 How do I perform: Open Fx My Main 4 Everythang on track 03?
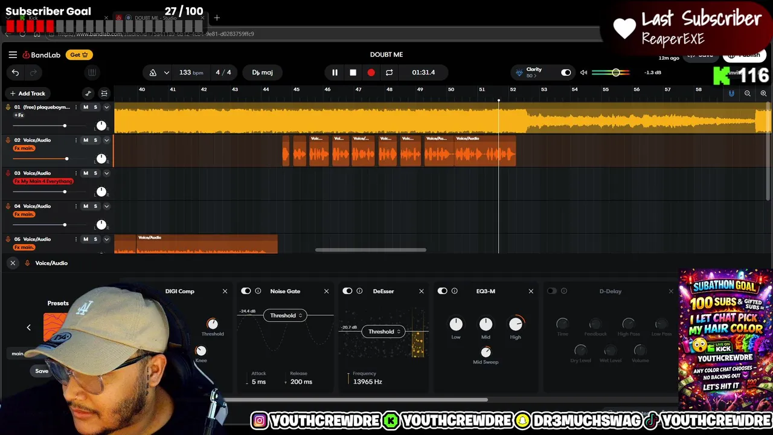[x=43, y=181]
